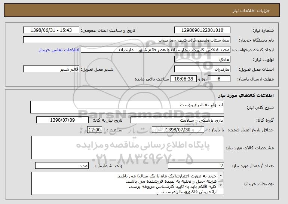
Task: Click the buyer name field بیمارستان ولیعصر قائم شهر
Action: pos(127,40)
